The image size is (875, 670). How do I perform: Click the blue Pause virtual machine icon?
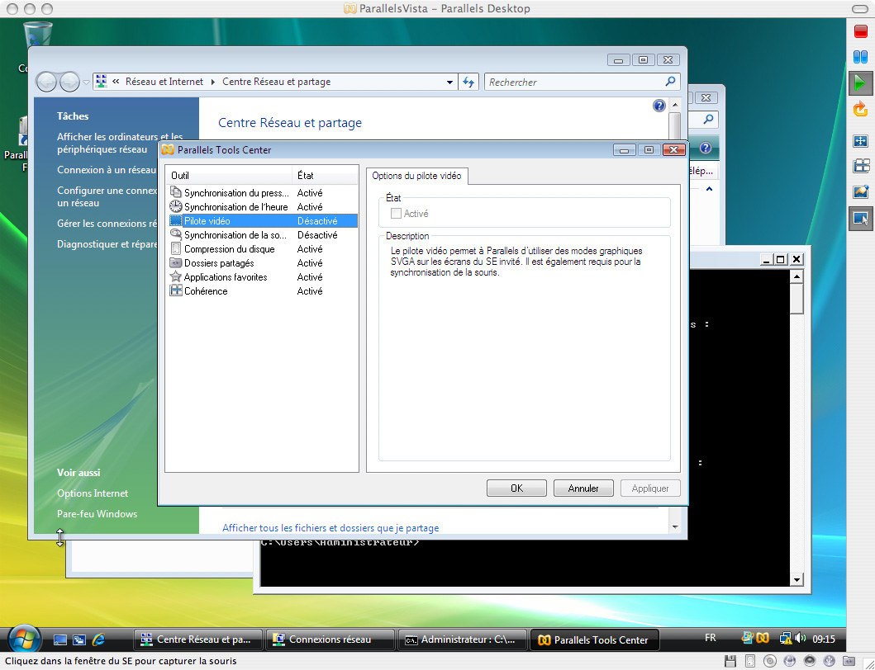pyautogui.click(x=860, y=56)
